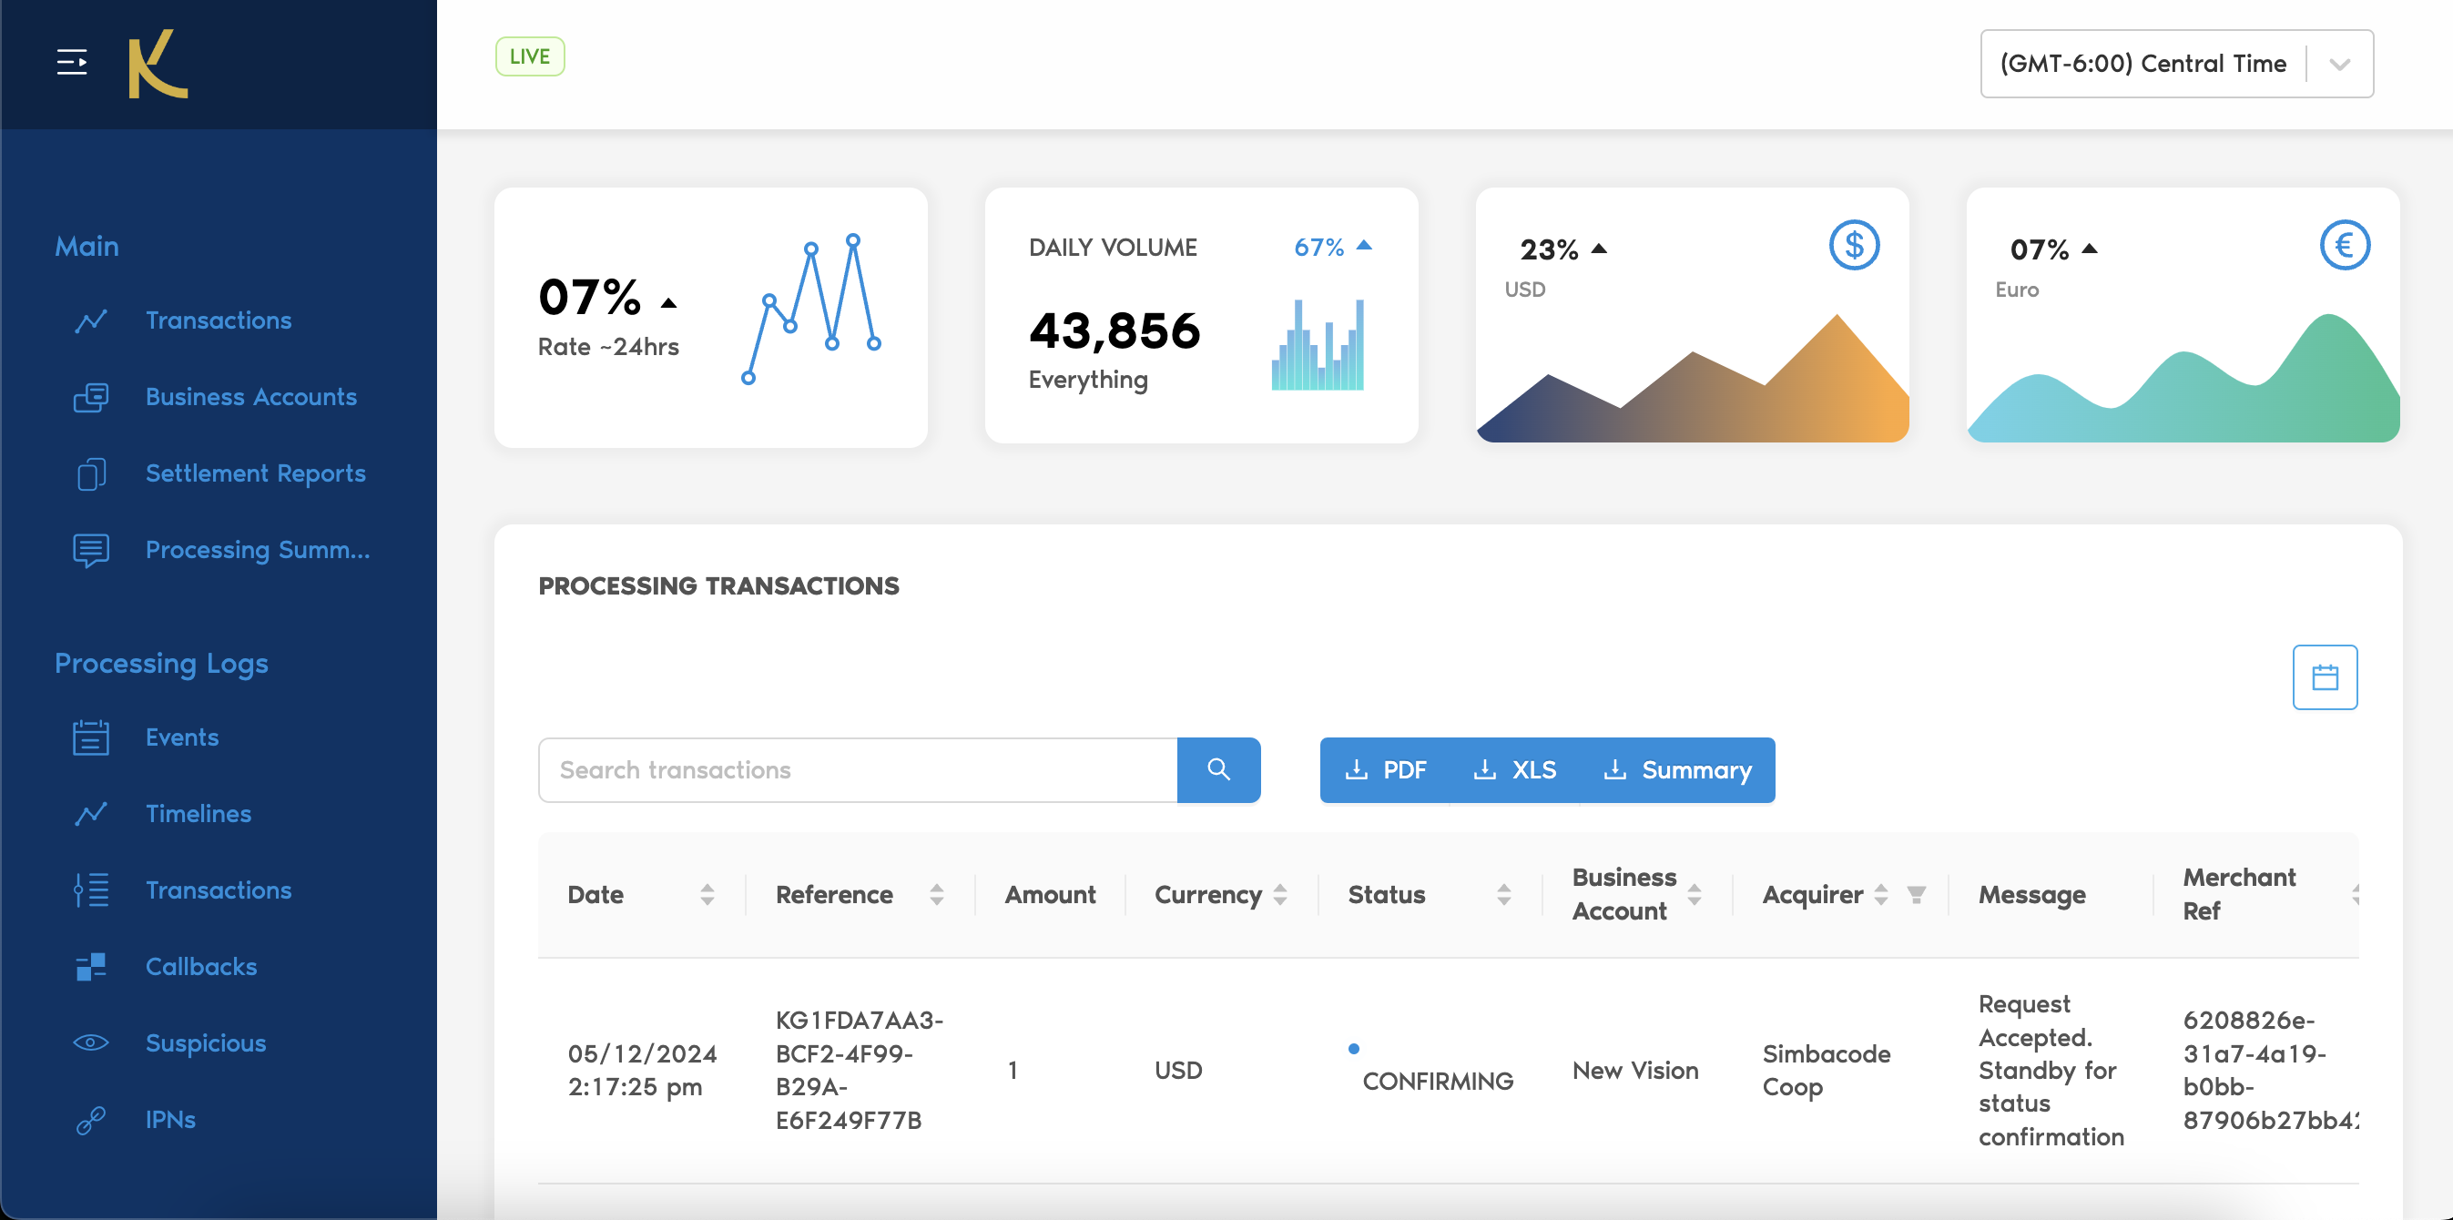Open the Central Time timezone dropdown
The width and height of the screenshot is (2453, 1220).
[2176, 64]
